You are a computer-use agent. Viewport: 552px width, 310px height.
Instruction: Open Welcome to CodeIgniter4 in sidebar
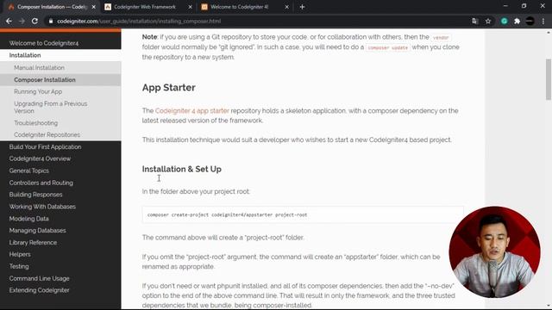(44, 43)
